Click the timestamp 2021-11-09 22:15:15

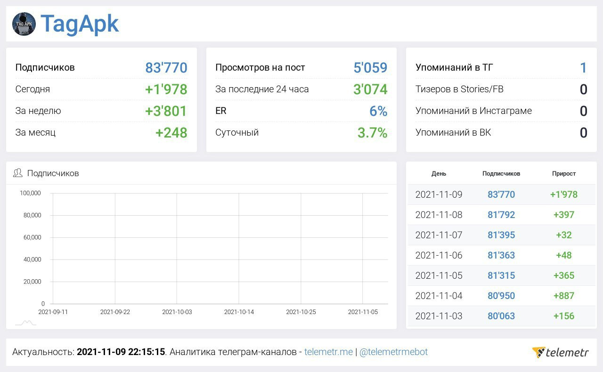(x=121, y=352)
